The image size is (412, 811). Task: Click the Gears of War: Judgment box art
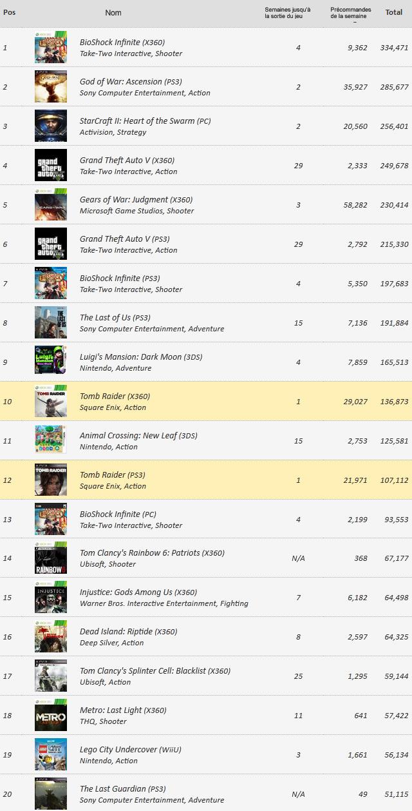click(51, 204)
